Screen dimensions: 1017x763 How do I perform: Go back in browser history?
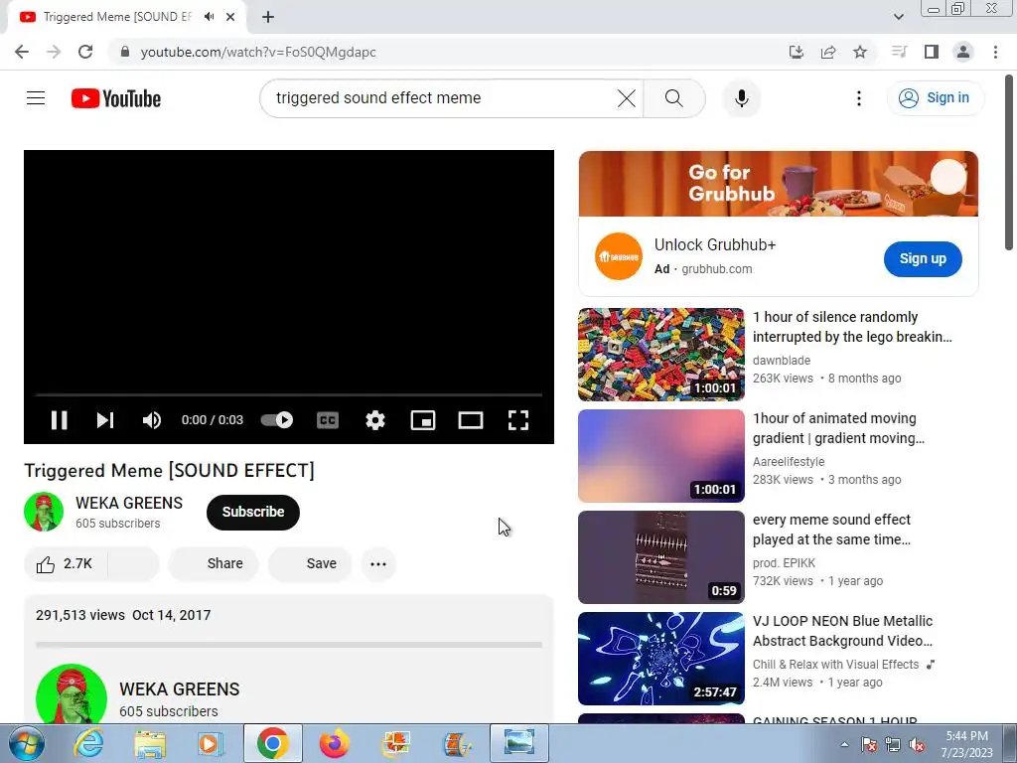click(x=22, y=52)
